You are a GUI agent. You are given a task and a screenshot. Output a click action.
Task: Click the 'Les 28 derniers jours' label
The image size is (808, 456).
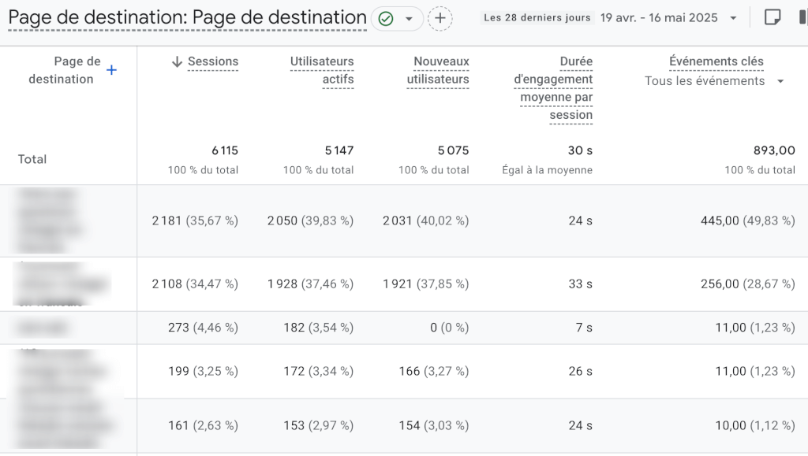pos(537,17)
